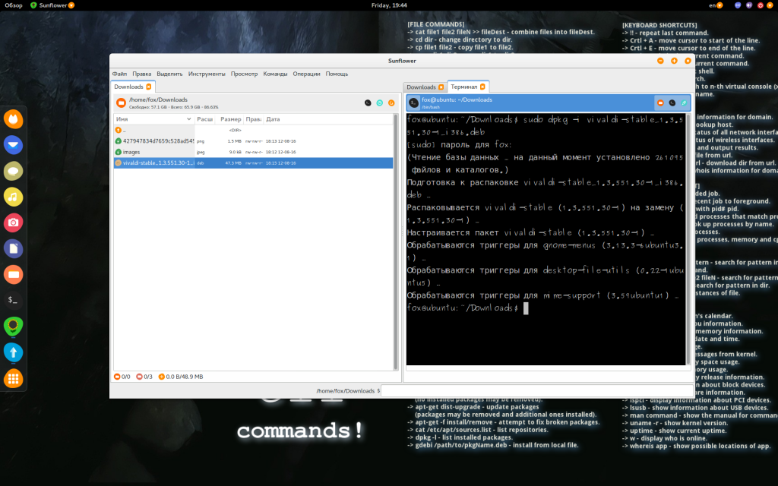Open the Обзор activities overview
Screen dimensions: 778x486
click(x=14, y=5)
